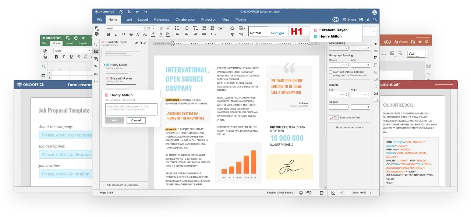
Task: Toggle bold formatting in the Home toolbar
Action: (109, 35)
